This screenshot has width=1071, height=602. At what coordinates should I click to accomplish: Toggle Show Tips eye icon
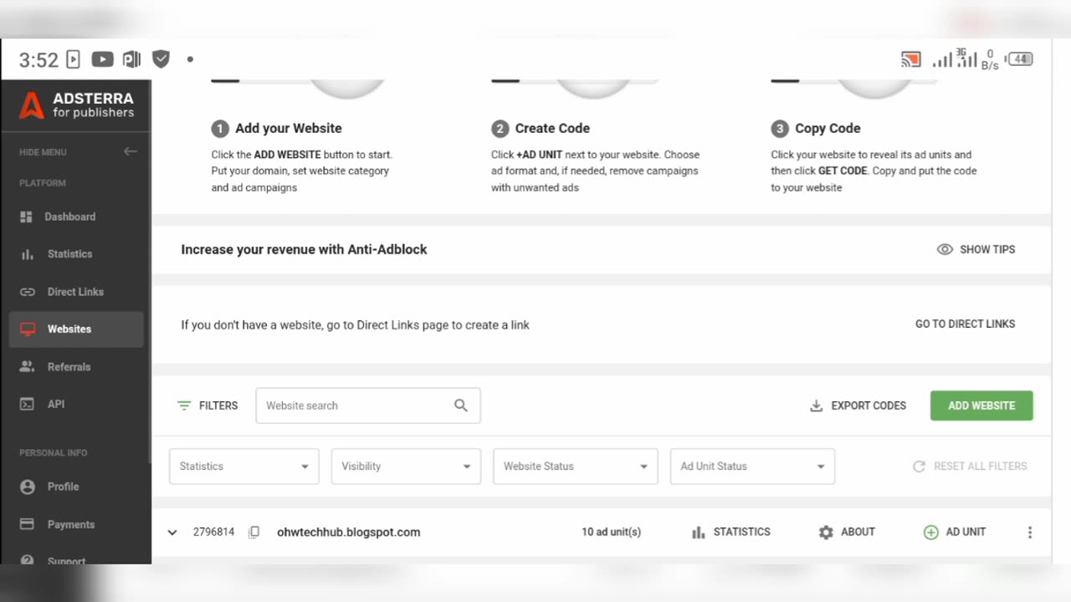tap(945, 249)
